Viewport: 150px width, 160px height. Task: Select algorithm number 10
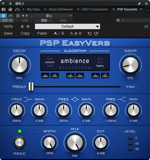pos(89,68)
